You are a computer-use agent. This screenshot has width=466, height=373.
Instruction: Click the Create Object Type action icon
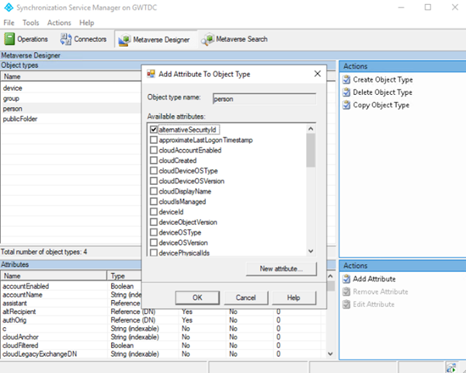tap(346, 79)
